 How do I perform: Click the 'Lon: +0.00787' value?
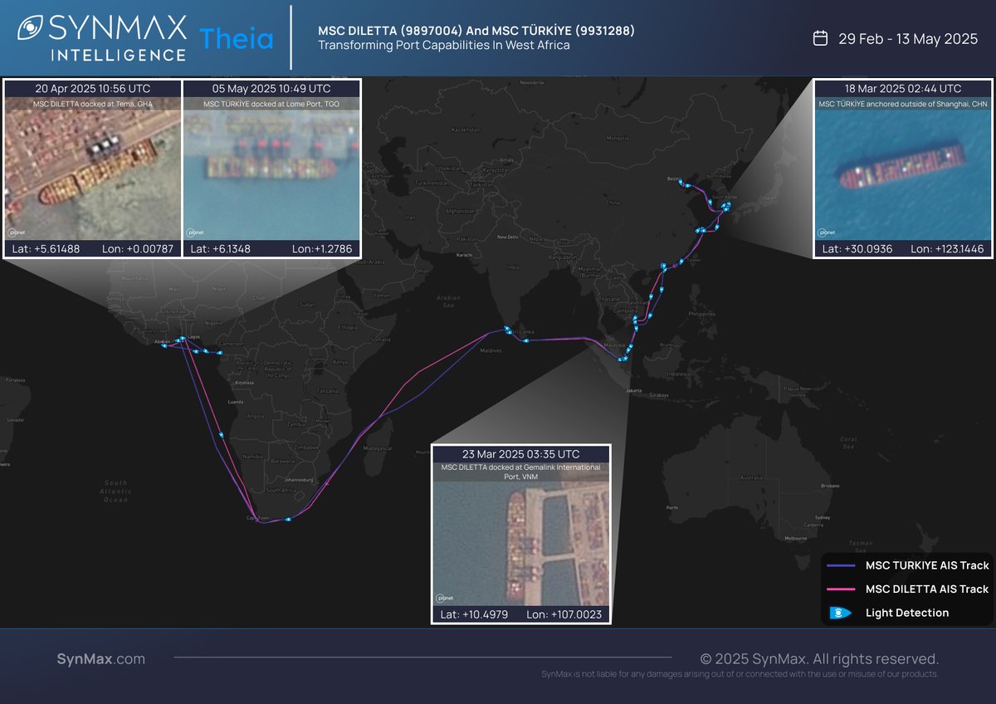pos(138,248)
